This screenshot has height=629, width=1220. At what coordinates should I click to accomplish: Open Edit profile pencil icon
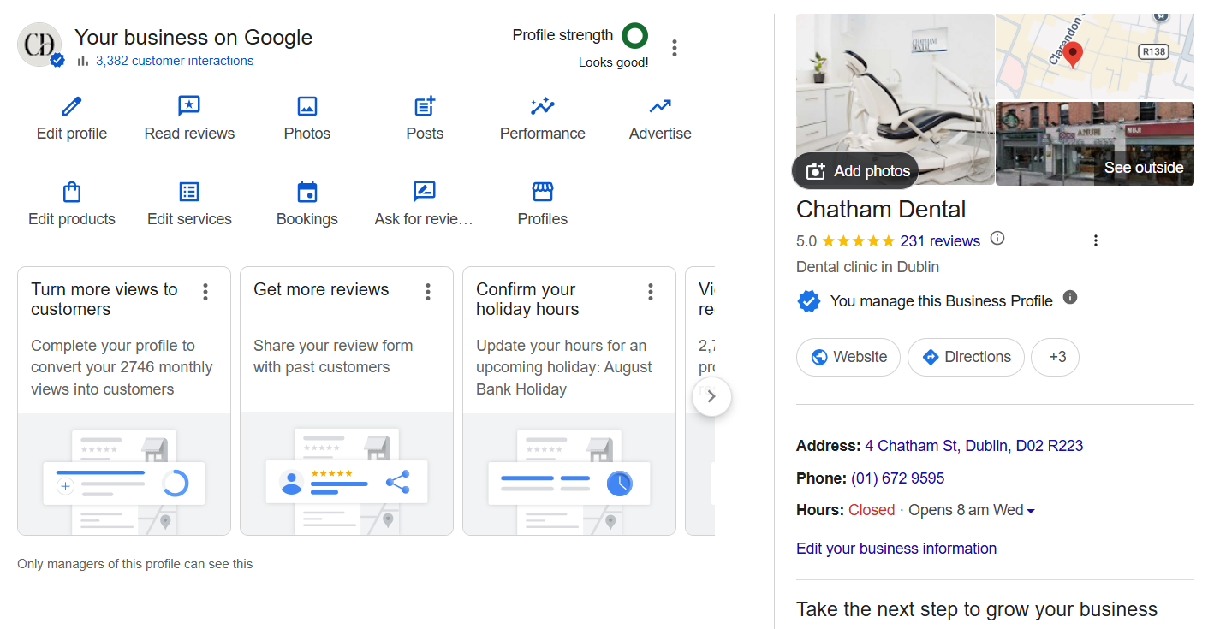tap(72, 106)
